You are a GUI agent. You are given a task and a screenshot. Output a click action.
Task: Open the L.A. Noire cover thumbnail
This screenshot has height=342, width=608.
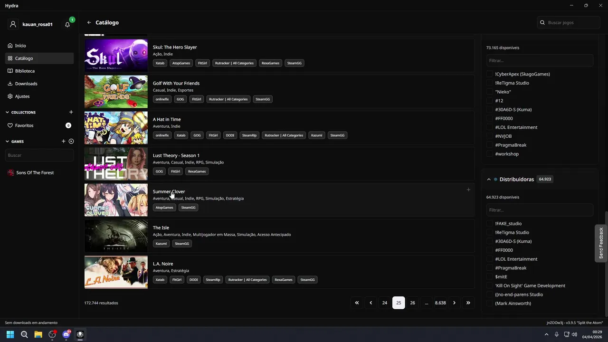point(116,272)
